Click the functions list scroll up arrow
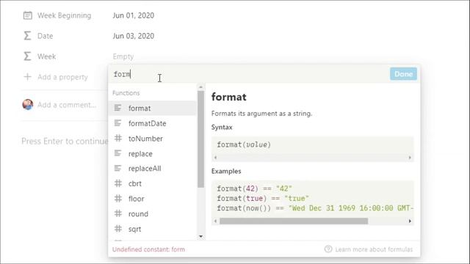The image size is (470, 264). 200,87
